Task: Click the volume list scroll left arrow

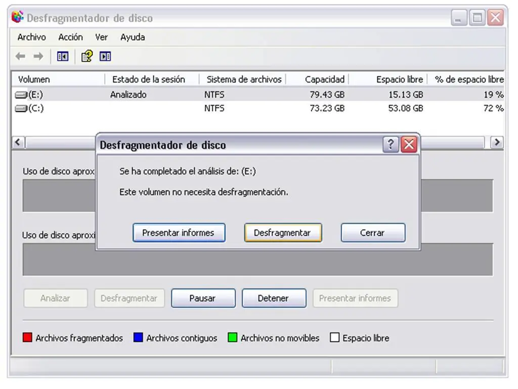Action: pyautogui.click(x=18, y=143)
